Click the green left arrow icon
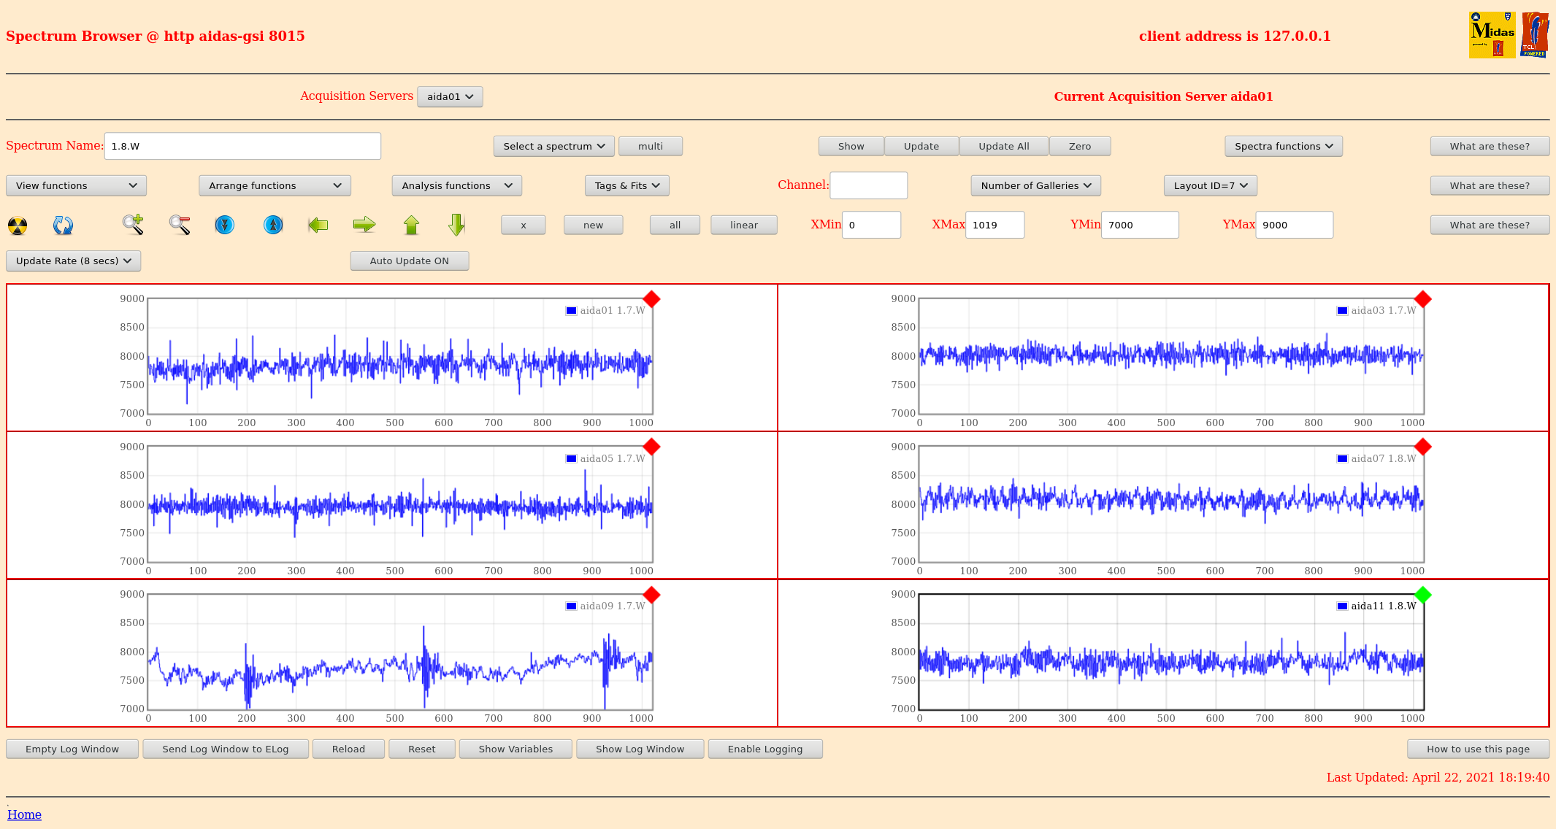The image size is (1556, 829). [x=318, y=225]
